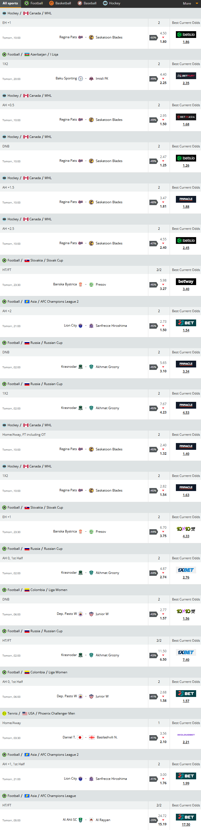Click the 17.50 odds for Al Ahli SC
Screen dimensions: 201x830
click(186, 825)
